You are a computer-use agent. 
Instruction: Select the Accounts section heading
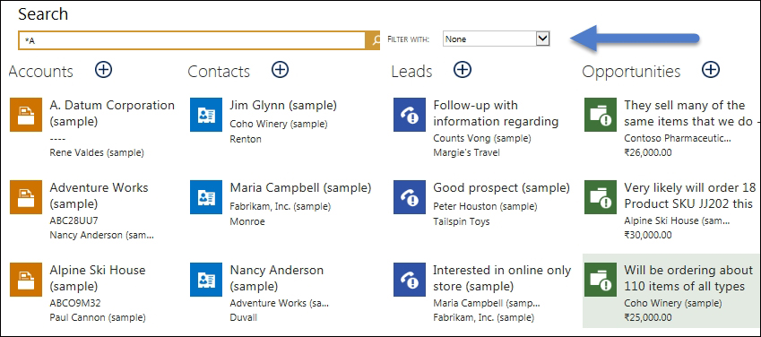click(40, 72)
